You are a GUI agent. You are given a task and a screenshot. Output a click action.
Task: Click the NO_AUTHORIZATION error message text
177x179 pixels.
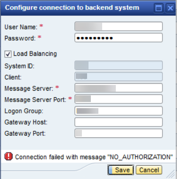click(x=94, y=157)
